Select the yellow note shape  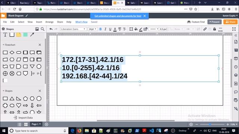point(19,35)
